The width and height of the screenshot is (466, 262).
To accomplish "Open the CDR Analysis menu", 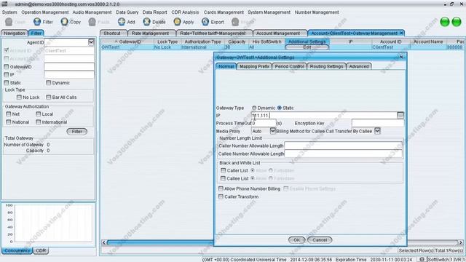I will (185, 12).
